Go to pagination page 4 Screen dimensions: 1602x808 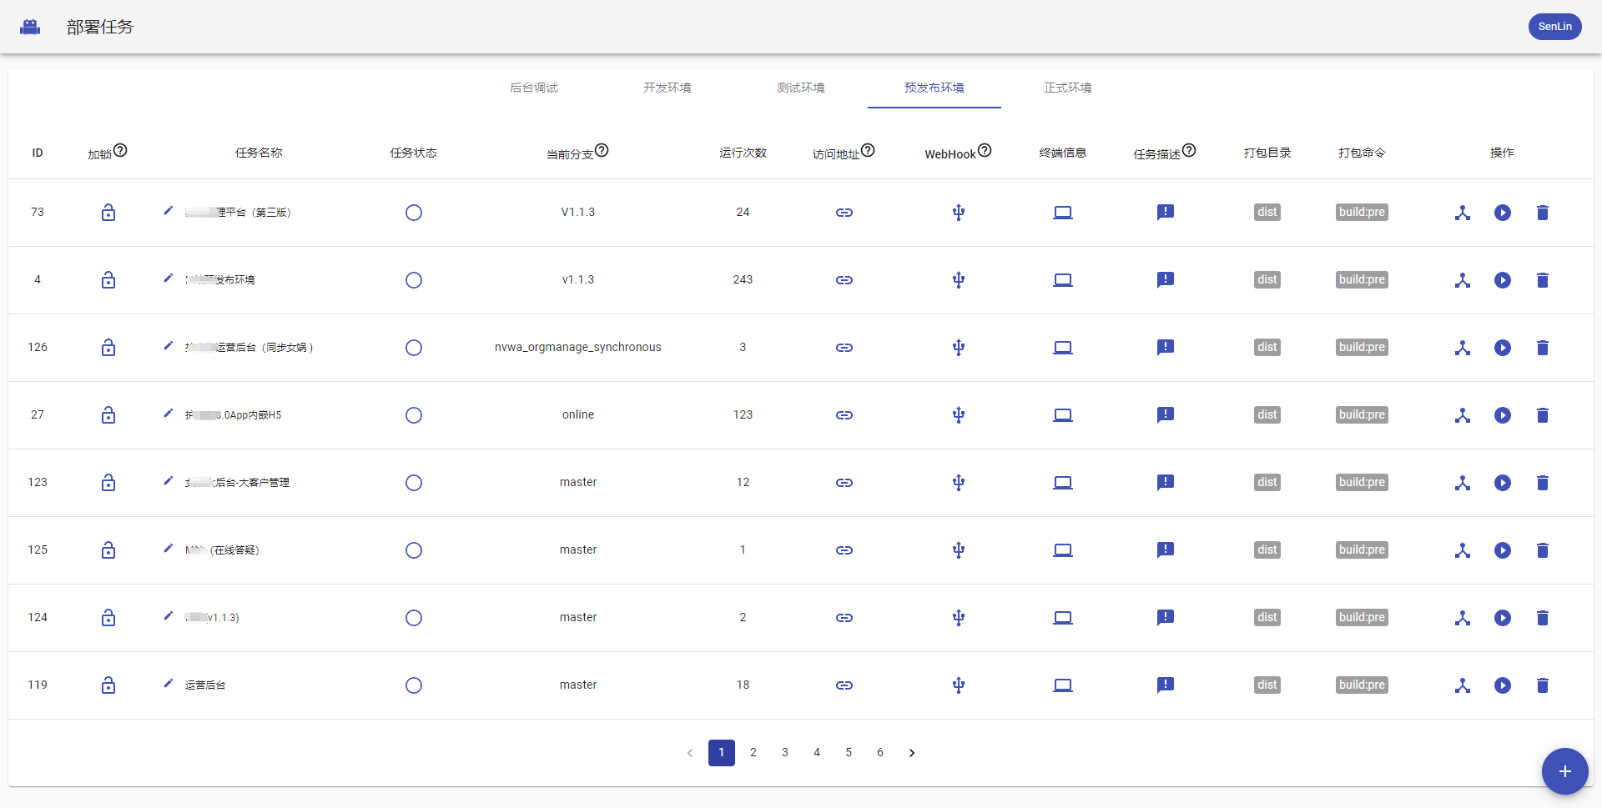[817, 753]
